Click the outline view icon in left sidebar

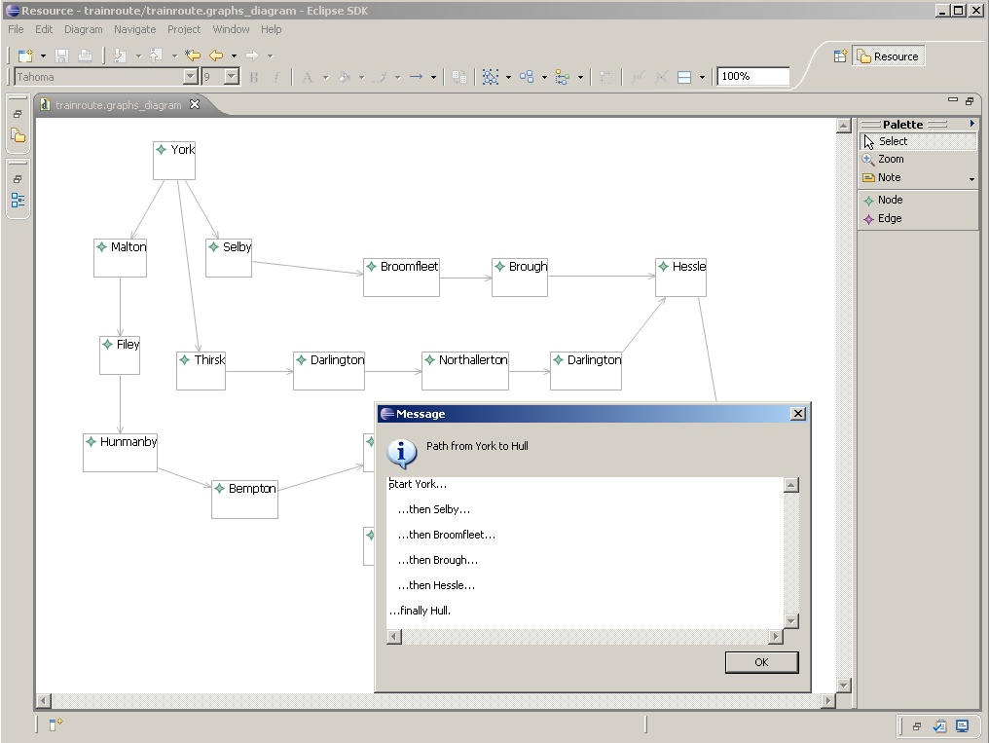18,201
